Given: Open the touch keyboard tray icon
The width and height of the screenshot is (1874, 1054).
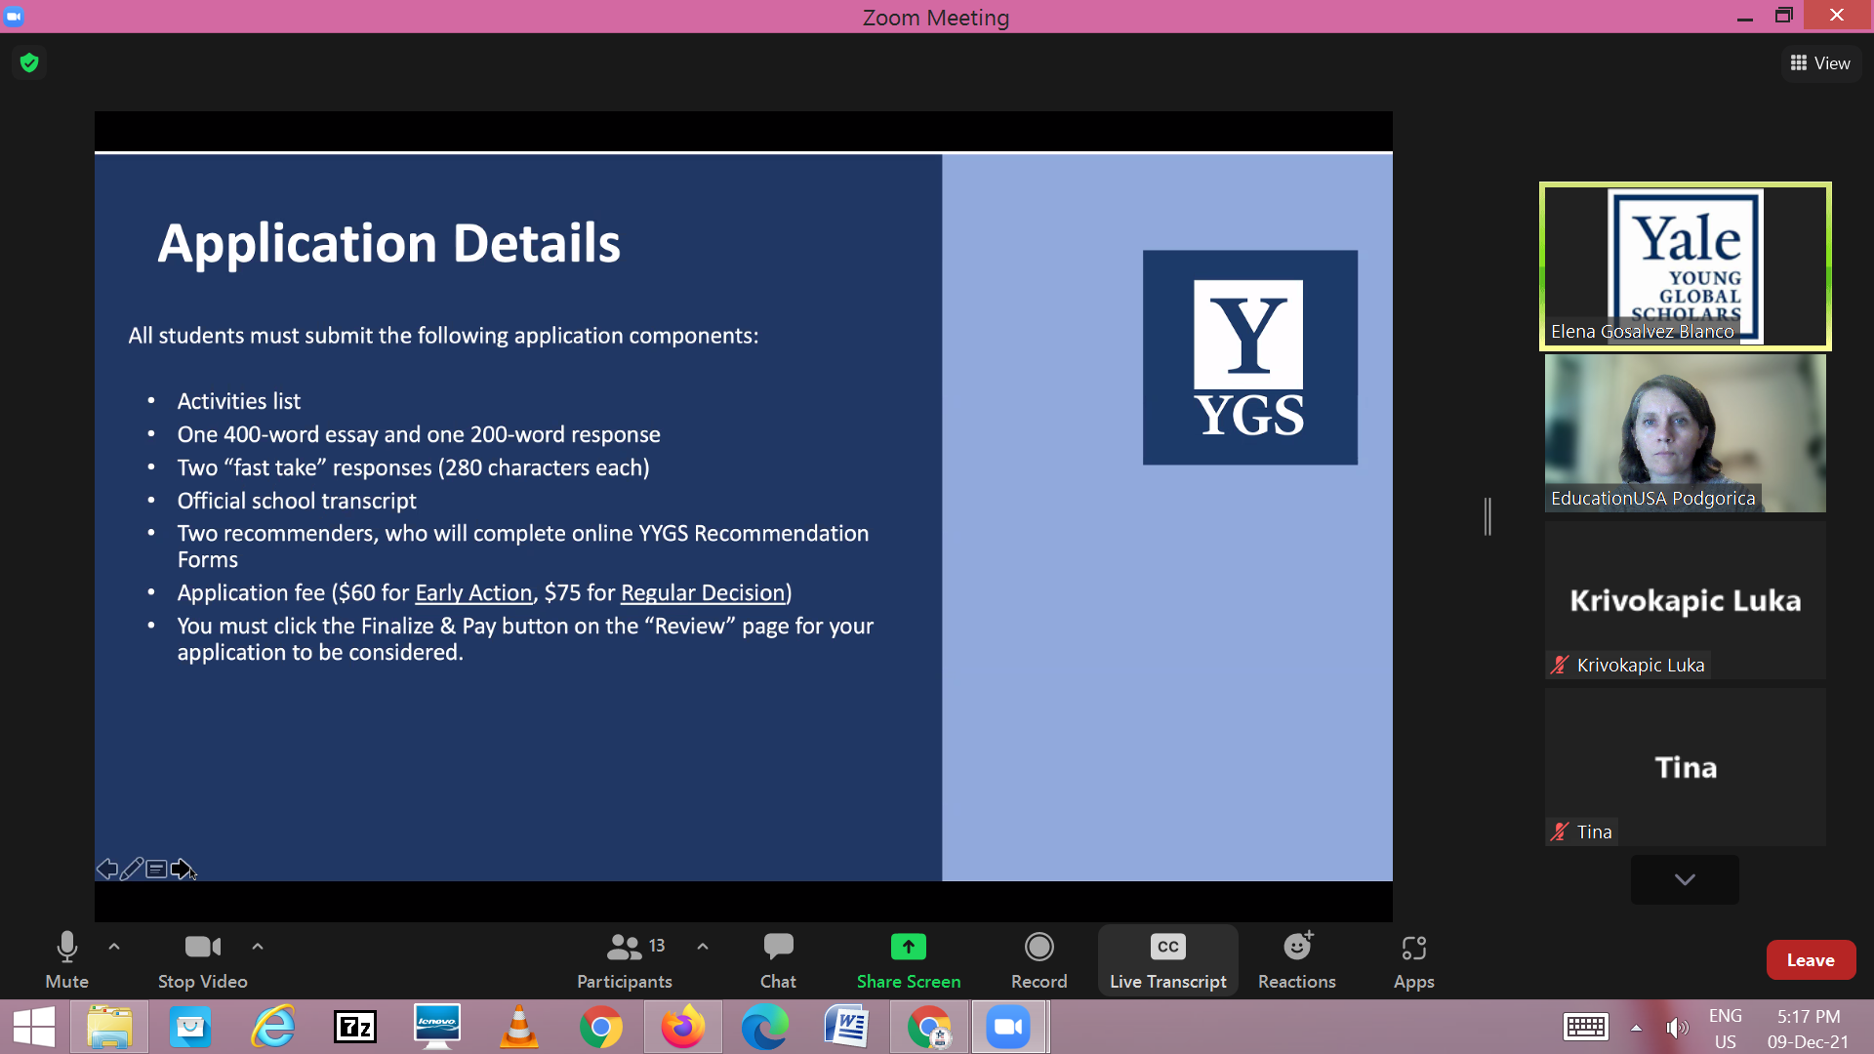Looking at the screenshot, I should [1585, 1028].
